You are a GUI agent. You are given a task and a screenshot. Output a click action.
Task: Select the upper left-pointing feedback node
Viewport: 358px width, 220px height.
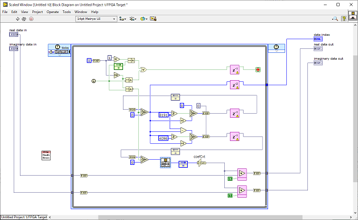pos(175,97)
